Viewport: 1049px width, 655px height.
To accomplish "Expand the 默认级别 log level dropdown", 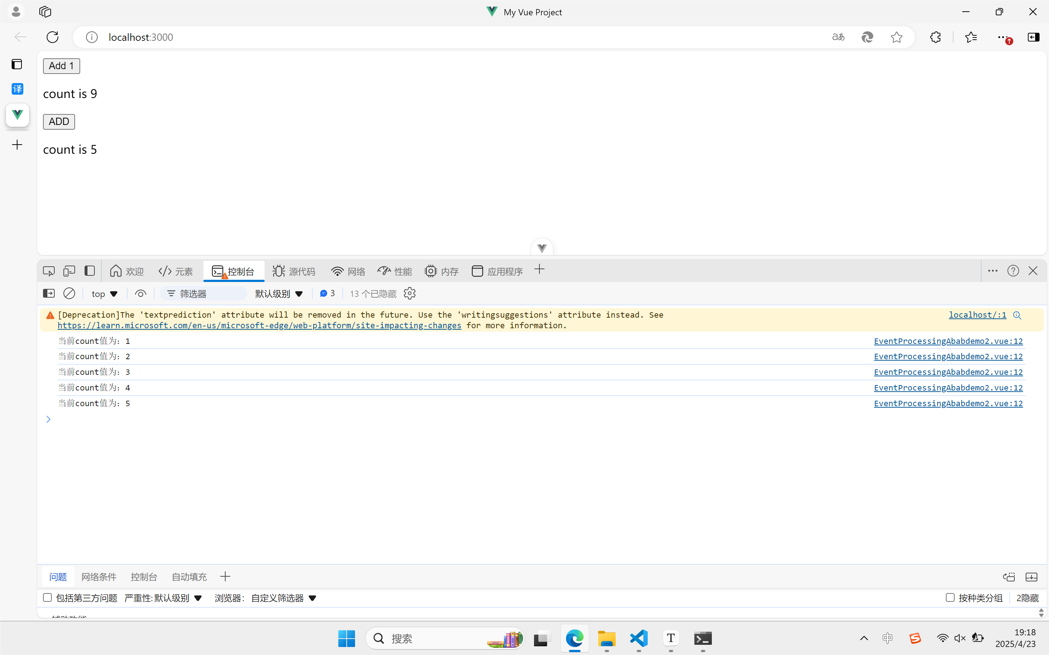I will 278,294.
